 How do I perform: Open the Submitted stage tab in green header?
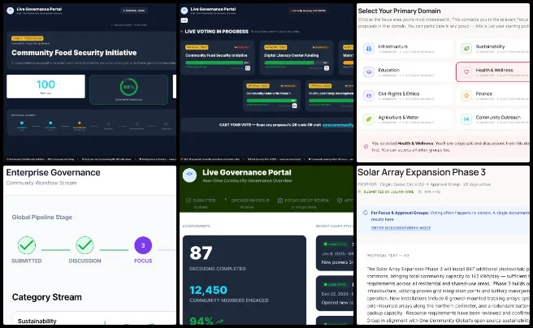pos(201,203)
